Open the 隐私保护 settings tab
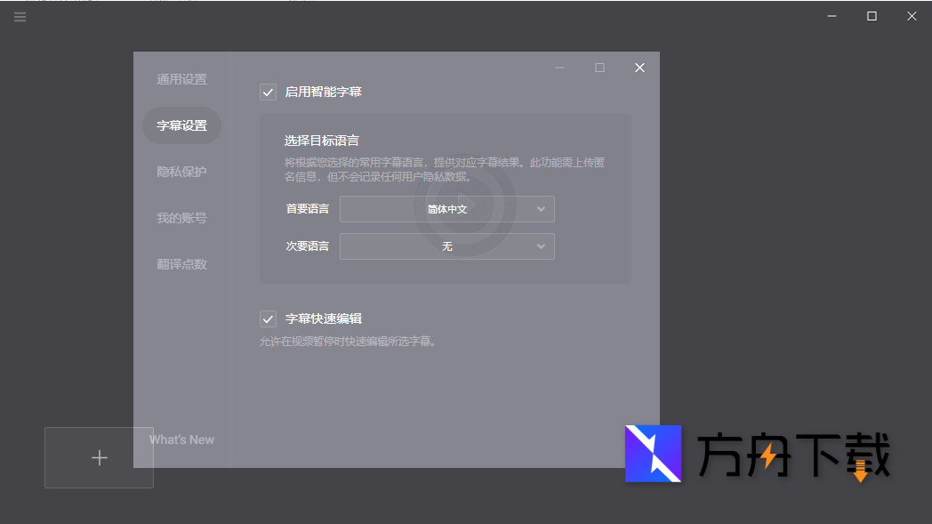The width and height of the screenshot is (932, 524). coord(181,171)
